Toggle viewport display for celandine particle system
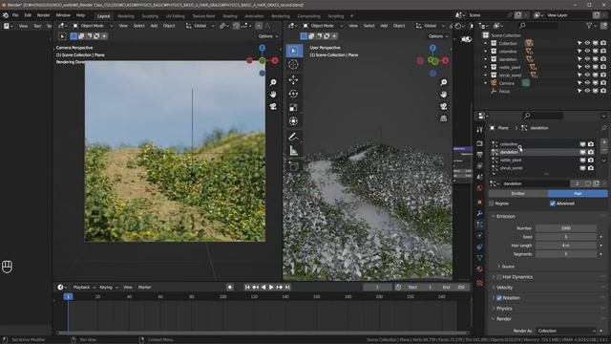Image resolution: width=611 pixels, height=344 pixels. tap(582, 144)
